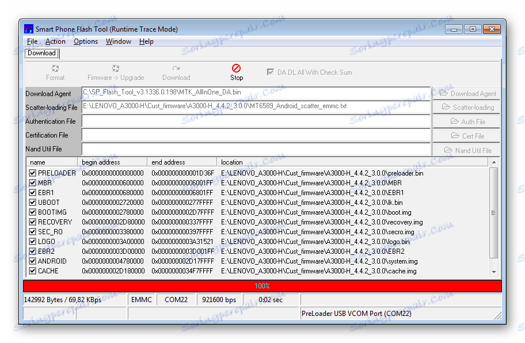Click LOGO end address 0x0000000003A31521

182,241
